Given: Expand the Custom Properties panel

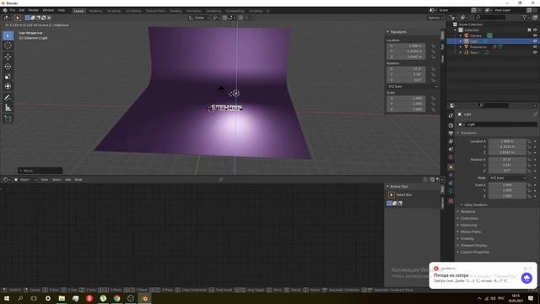Looking at the screenshot, I should pos(474,252).
